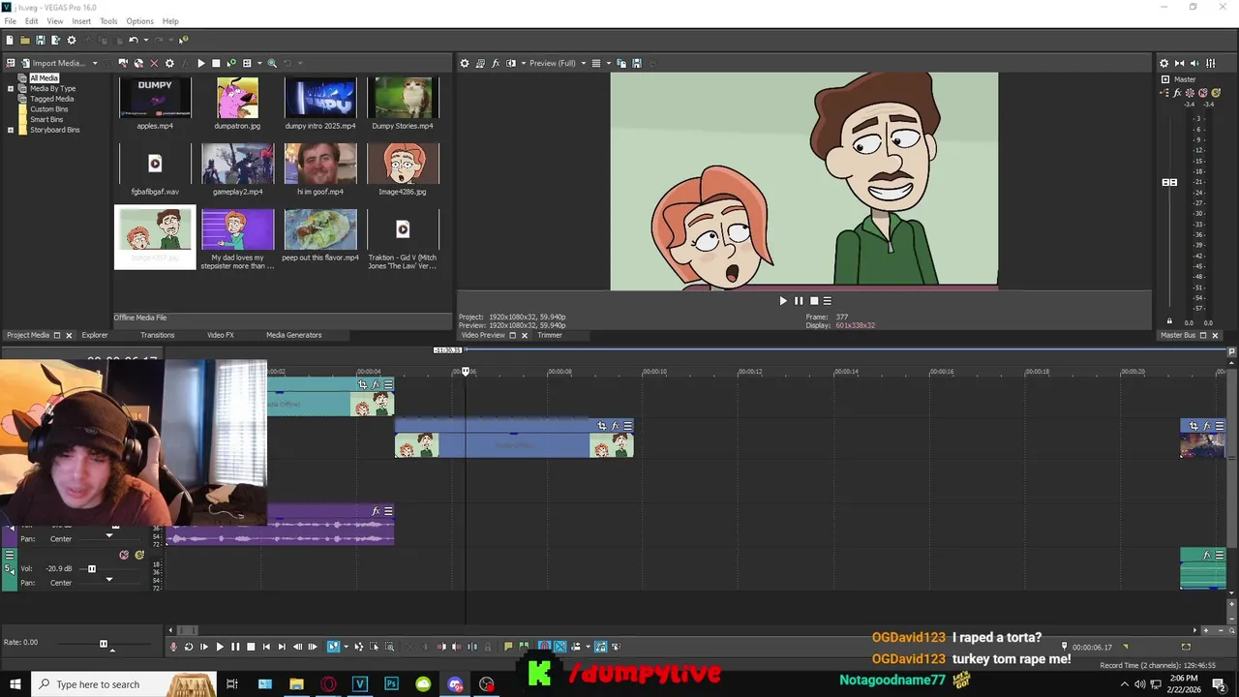Save the project with the floppy icon
The height and width of the screenshot is (697, 1239).
[41, 40]
